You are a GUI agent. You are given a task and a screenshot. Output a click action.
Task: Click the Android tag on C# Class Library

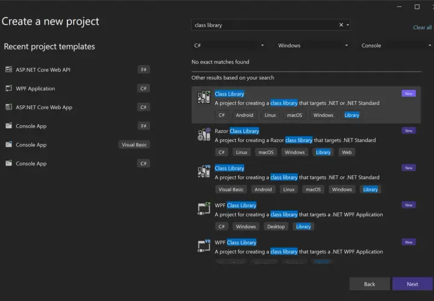click(244, 115)
